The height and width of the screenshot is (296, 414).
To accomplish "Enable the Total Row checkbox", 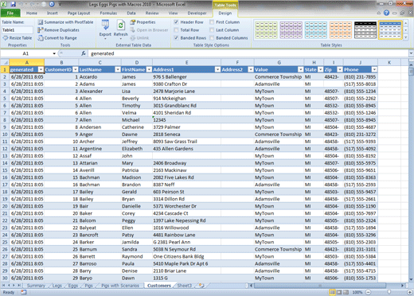I will (176, 30).
